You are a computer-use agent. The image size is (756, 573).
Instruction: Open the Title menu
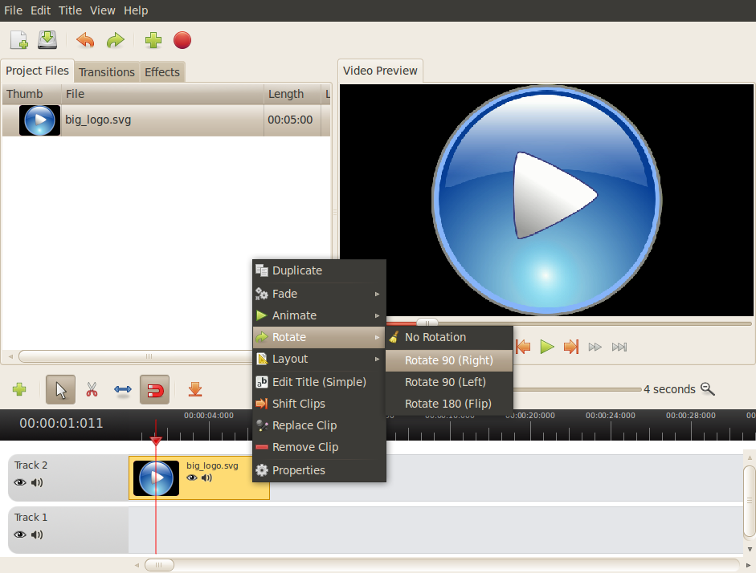(70, 10)
